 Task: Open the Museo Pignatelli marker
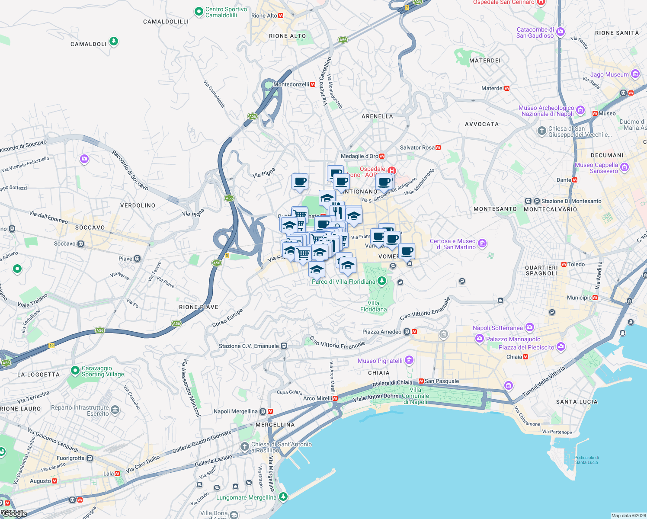click(408, 360)
